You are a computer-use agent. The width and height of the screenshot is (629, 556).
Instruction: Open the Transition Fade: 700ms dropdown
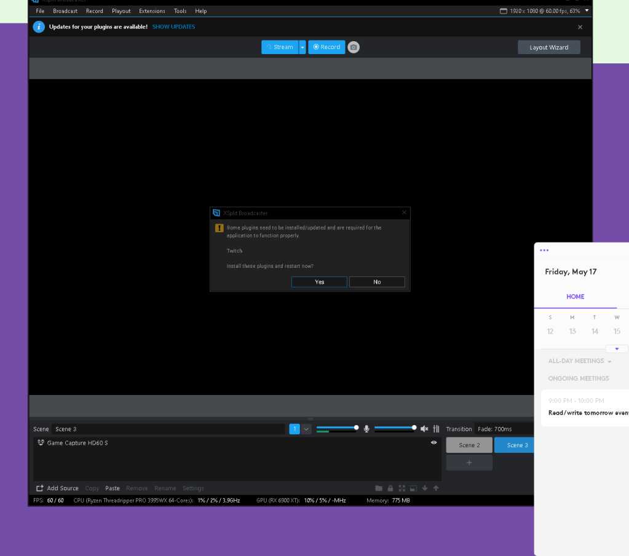(x=504, y=429)
